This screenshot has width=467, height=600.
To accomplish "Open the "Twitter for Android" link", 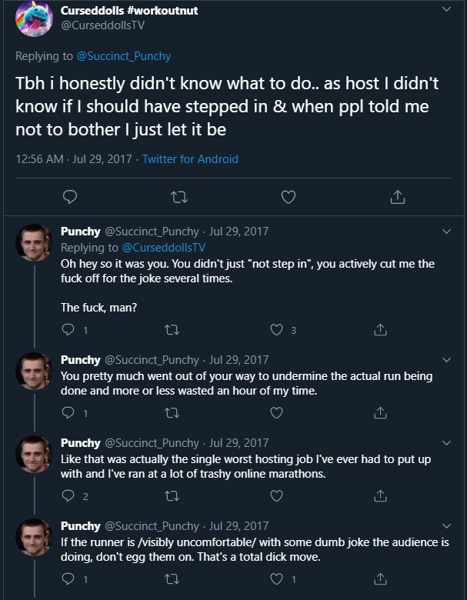I will [x=190, y=159].
